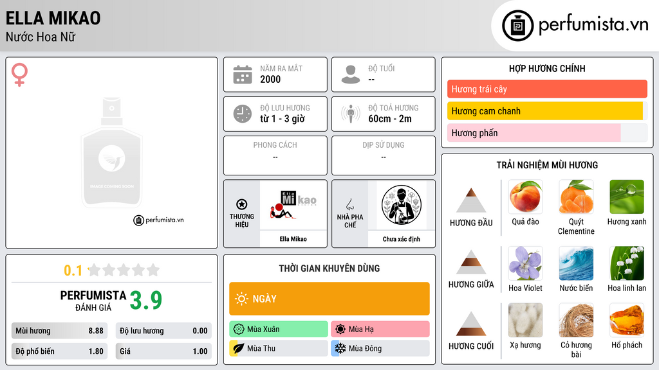Click the placeholder perfume bottle image
The width and height of the screenshot is (659, 370).
(x=111, y=153)
